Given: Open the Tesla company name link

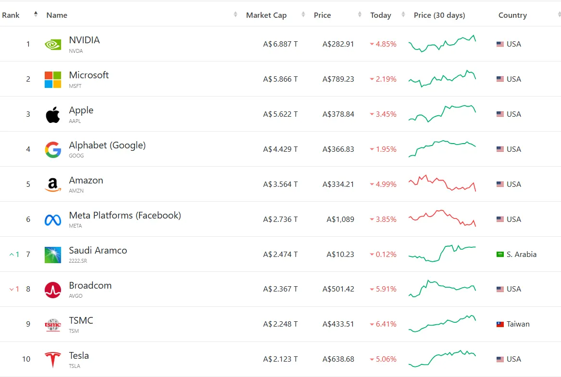Looking at the screenshot, I should [x=79, y=355].
